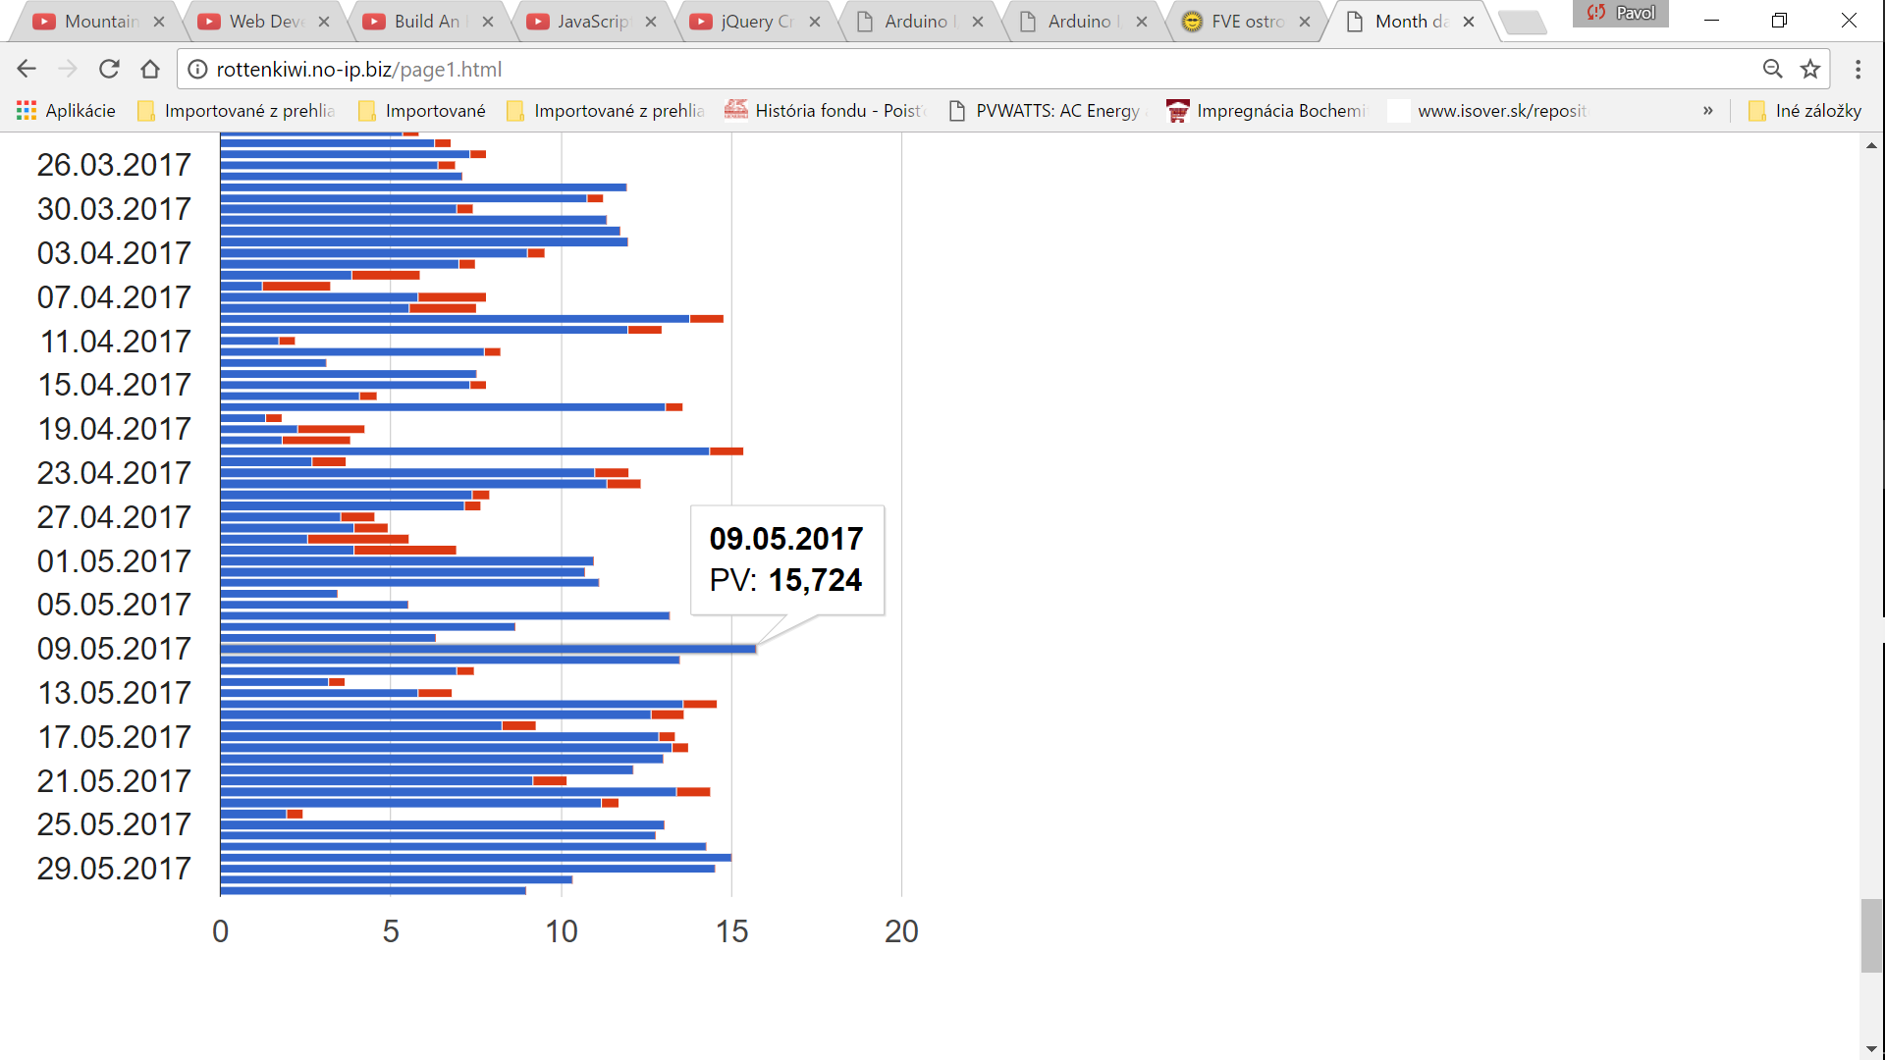Screen dimensions: 1885x1060
Task: Click the highlighted 09.05.2017 chart bar
Action: (x=488, y=649)
